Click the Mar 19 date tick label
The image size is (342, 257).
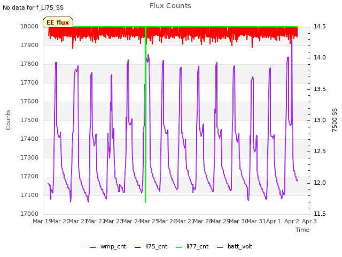coord(42,221)
